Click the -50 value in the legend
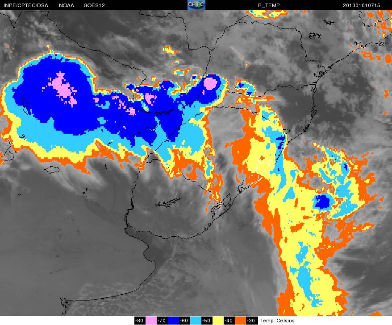This screenshot has height=325, width=392. 207,321
